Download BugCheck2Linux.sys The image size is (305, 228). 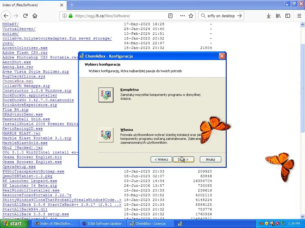24,76
